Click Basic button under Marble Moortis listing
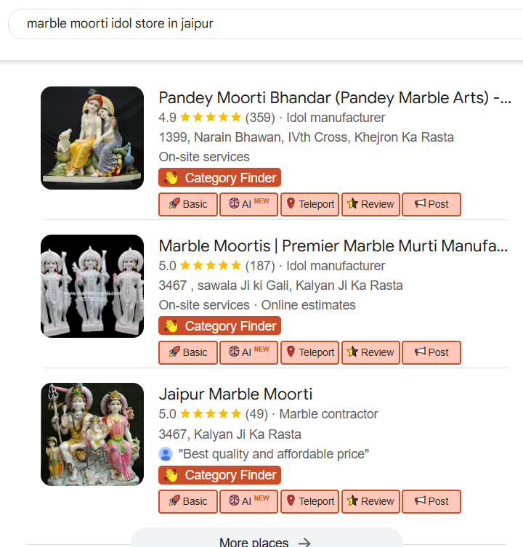The width and height of the screenshot is (523, 547). [187, 352]
